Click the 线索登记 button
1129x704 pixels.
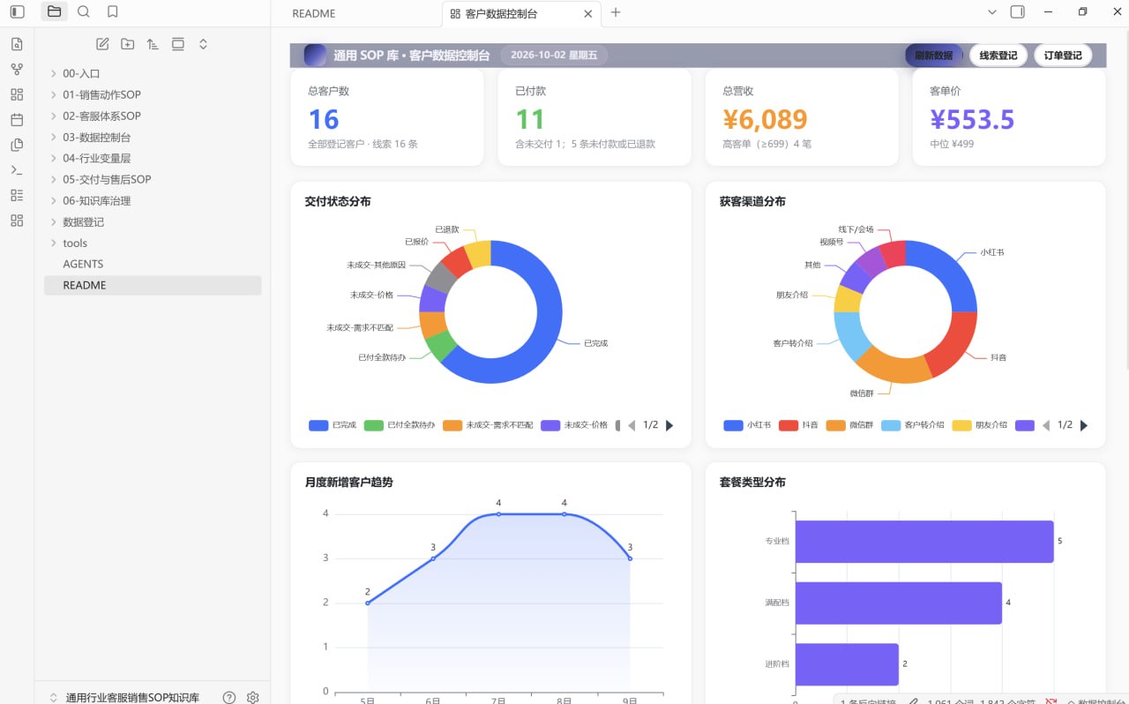998,56
